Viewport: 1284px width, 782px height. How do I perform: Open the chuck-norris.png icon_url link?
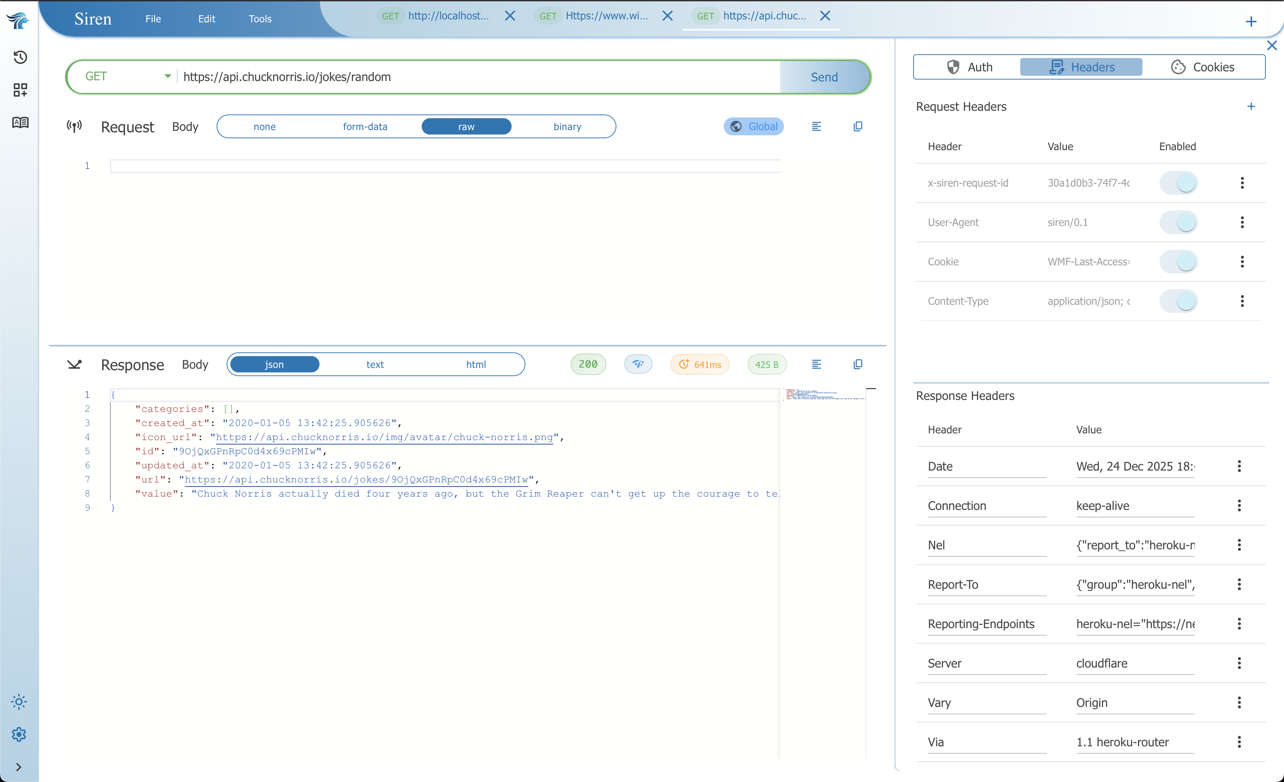386,437
